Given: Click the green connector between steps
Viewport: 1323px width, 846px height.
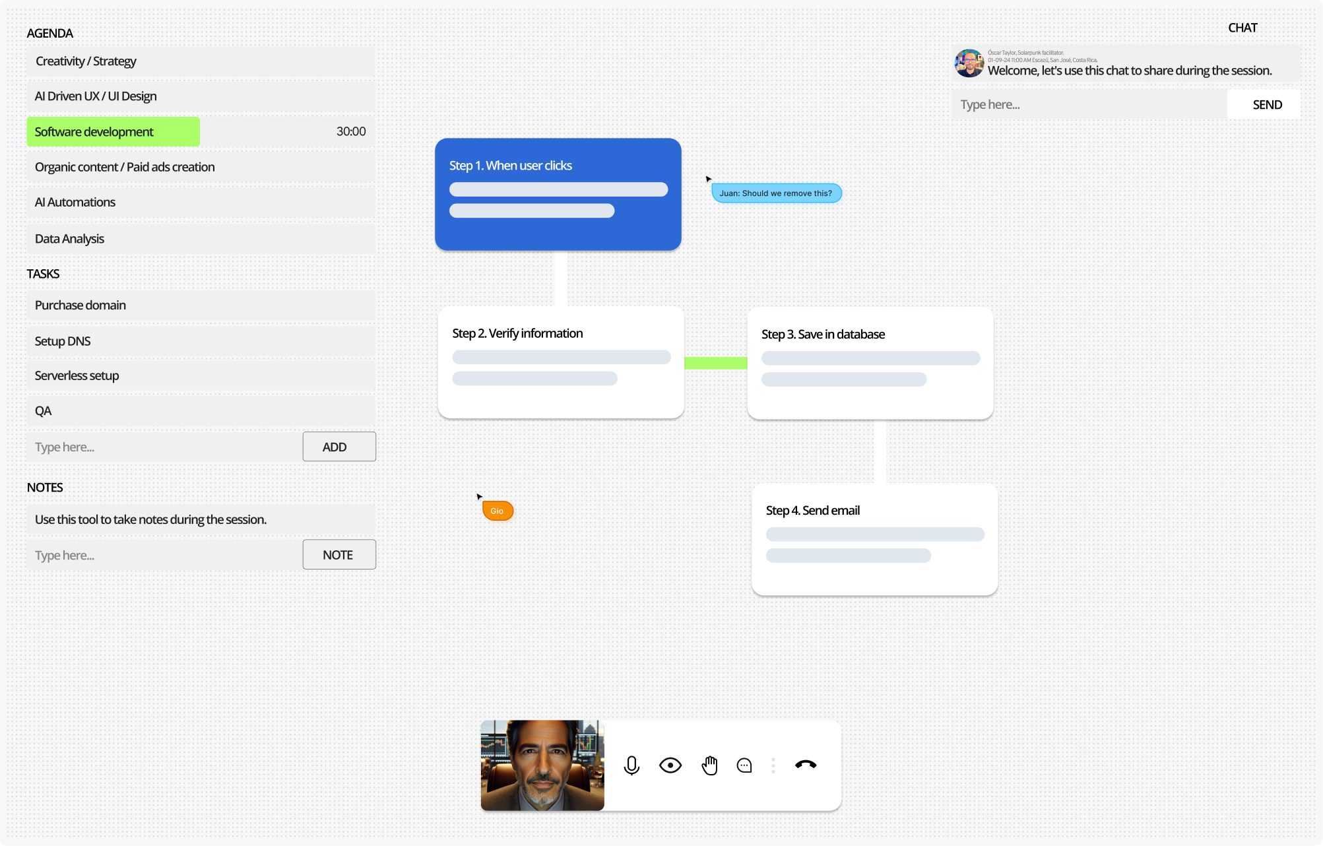Looking at the screenshot, I should pos(715,363).
